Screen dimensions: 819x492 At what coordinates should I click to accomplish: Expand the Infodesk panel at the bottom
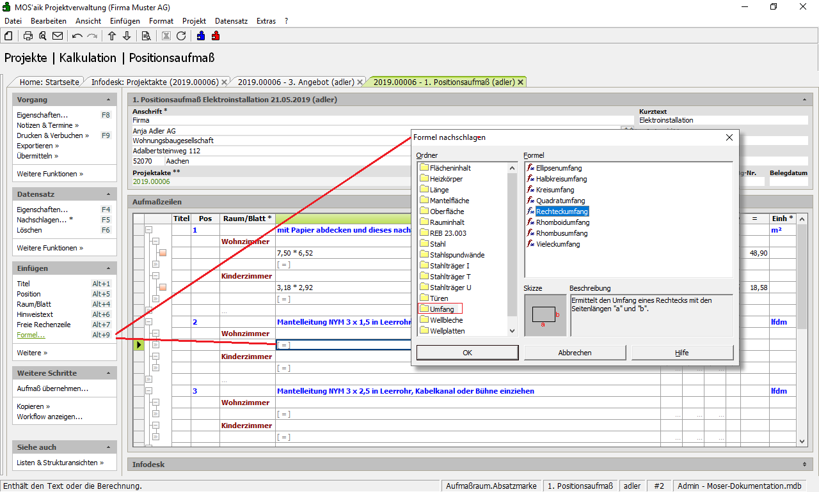point(804,465)
